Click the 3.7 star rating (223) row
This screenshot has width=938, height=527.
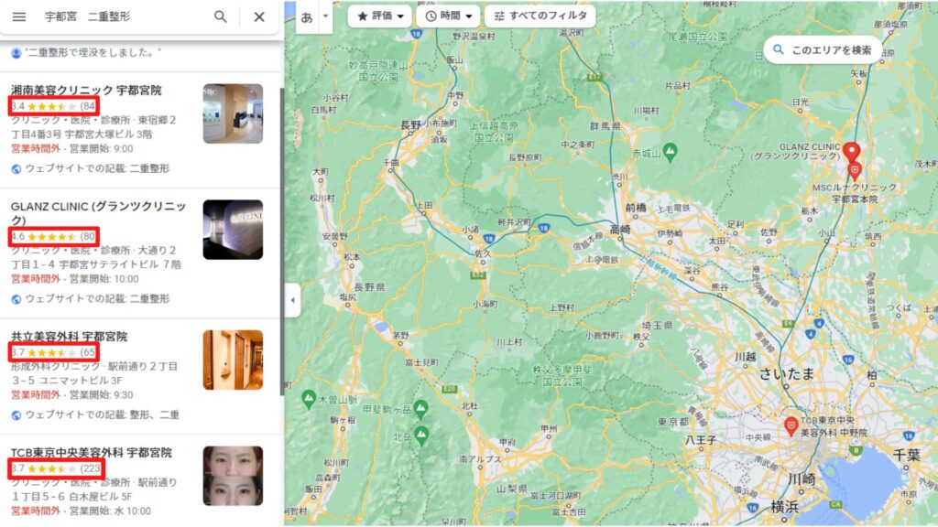pyautogui.click(x=57, y=468)
